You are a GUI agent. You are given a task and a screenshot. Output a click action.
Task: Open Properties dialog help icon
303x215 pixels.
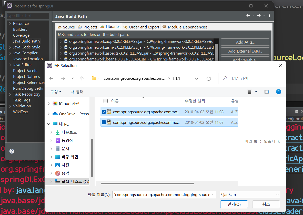[12, 151]
